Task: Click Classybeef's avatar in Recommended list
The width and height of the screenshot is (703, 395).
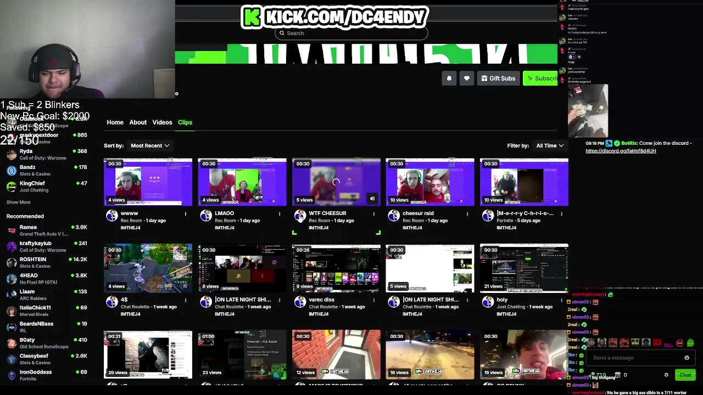Action: tap(12, 359)
